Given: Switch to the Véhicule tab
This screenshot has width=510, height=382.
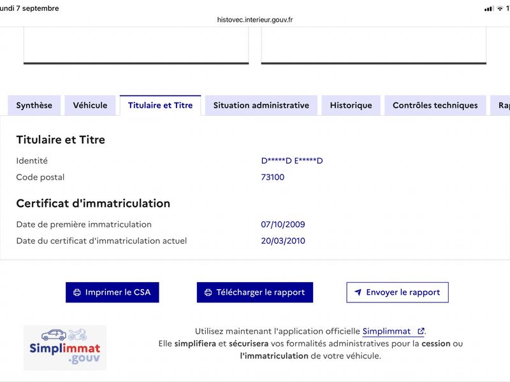Looking at the screenshot, I should tap(90, 105).
